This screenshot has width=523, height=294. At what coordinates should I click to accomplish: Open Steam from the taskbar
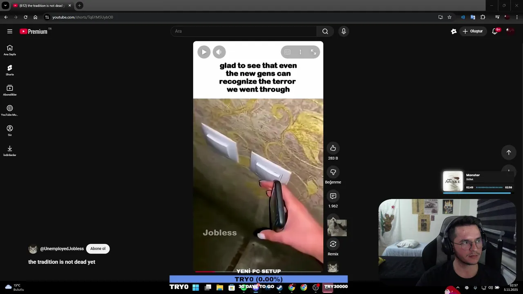coord(279,287)
